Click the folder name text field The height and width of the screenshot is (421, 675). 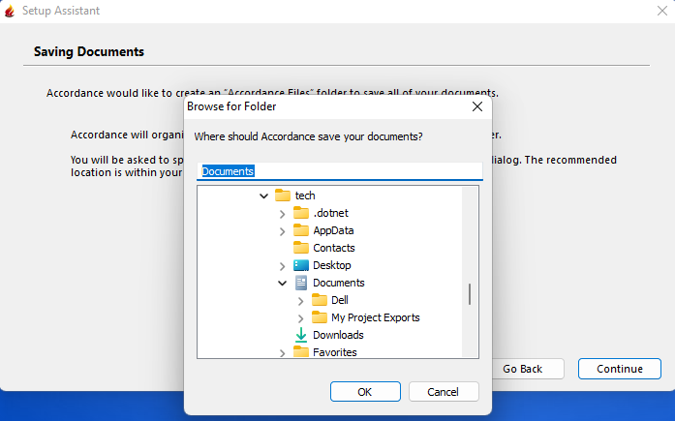coord(339,171)
